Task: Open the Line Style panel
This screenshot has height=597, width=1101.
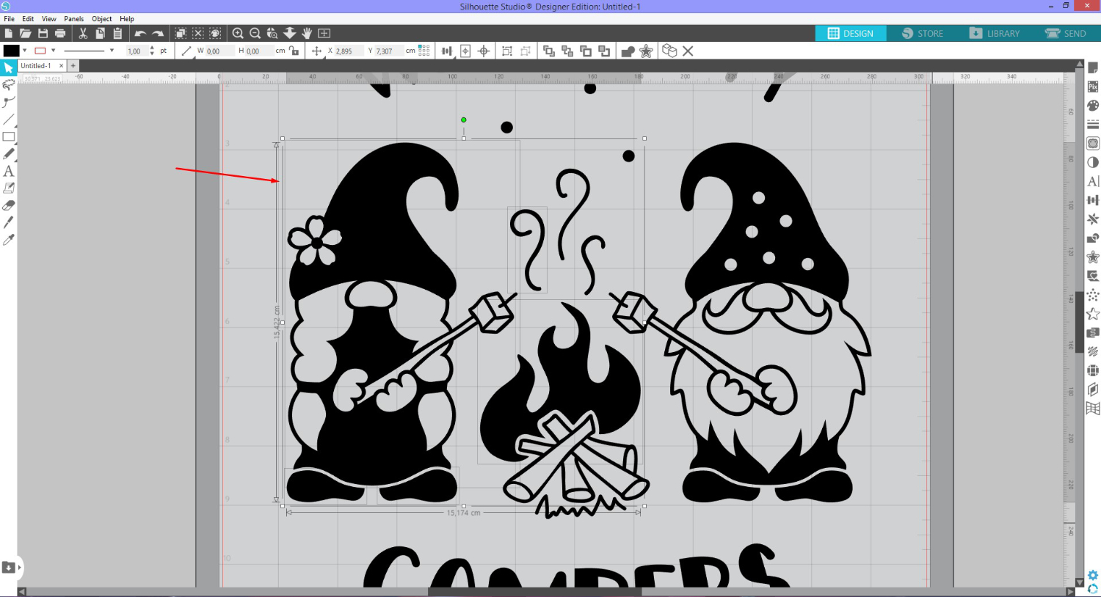Action: click(1093, 125)
